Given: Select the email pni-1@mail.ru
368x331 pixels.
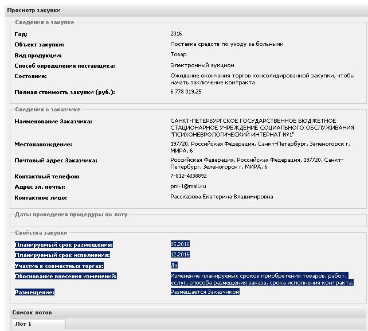Looking at the screenshot, I should coord(188,186).
